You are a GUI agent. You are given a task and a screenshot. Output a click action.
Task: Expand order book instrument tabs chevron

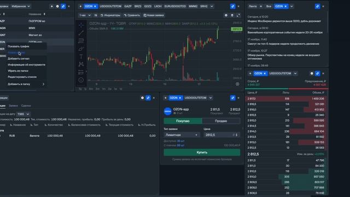coord(295,73)
